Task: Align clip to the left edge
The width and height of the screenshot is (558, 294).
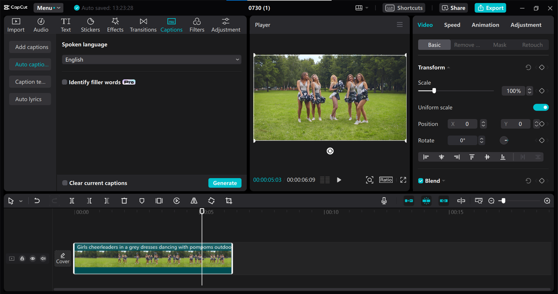Action: point(426,157)
